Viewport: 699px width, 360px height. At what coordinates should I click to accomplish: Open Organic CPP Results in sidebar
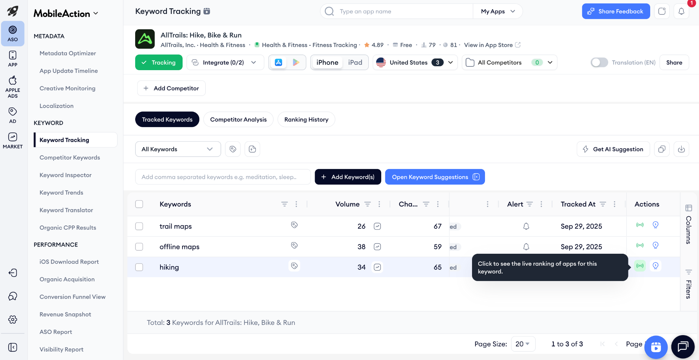[x=68, y=228]
